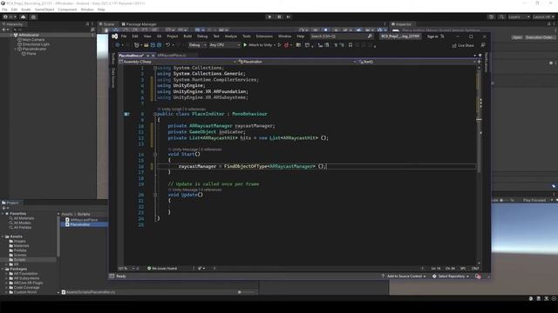Click the hot reload flame icon

coord(286,45)
